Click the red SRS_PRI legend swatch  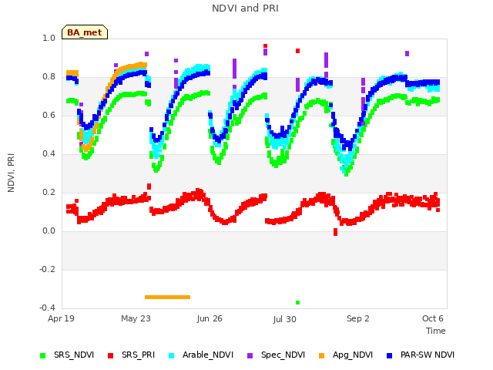click(110, 355)
